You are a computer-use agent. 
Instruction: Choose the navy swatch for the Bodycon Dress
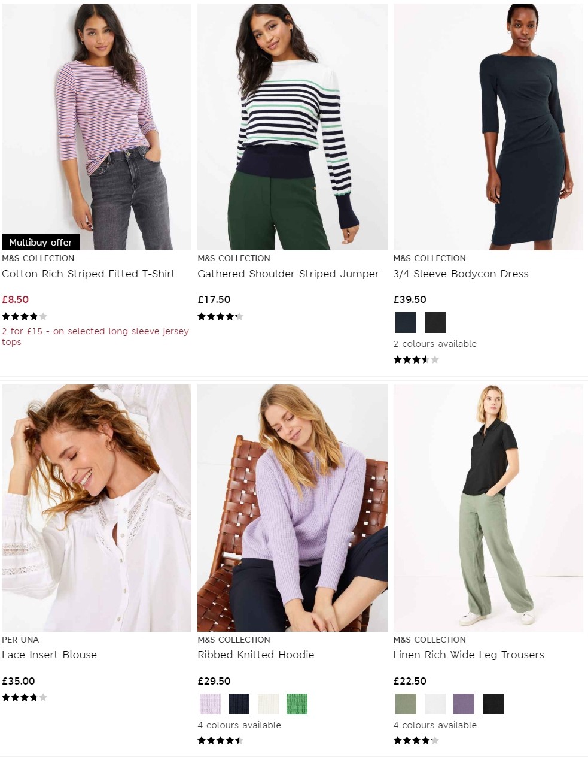405,322
